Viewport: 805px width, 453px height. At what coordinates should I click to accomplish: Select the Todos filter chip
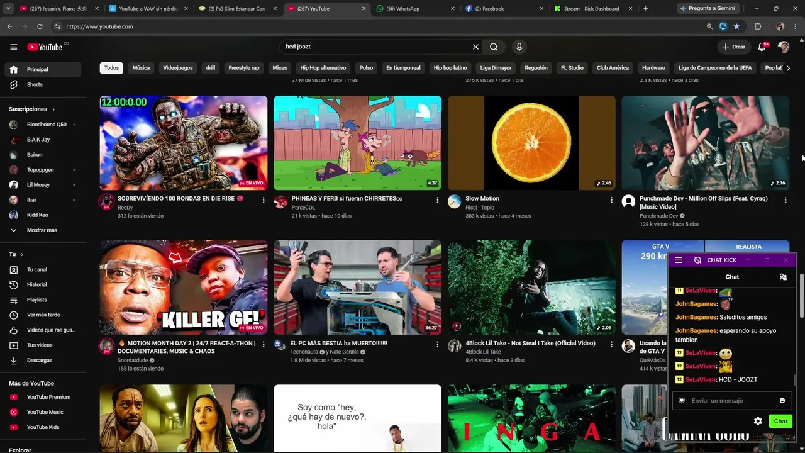coord(111,68)
